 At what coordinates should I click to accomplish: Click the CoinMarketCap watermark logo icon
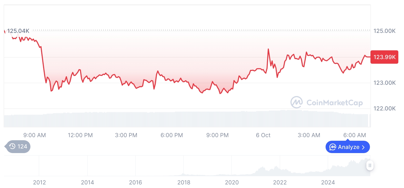pyautogui.click(x=297, y=102)
